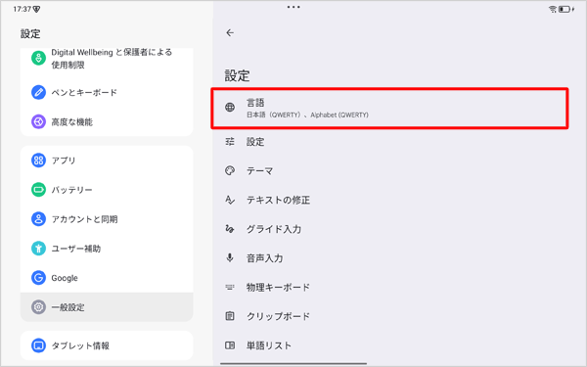This screenshot has width=587, height=367.
Task: Tap the アカウントと同期 person icon
Action: 38,219
